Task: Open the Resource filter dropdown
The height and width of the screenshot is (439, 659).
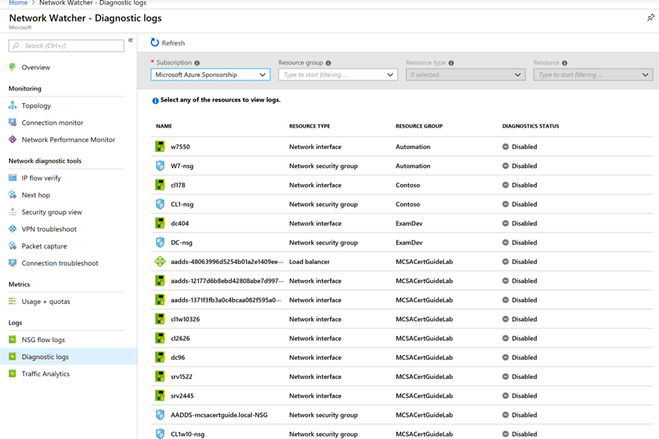Action: click(x=593, y=75)
